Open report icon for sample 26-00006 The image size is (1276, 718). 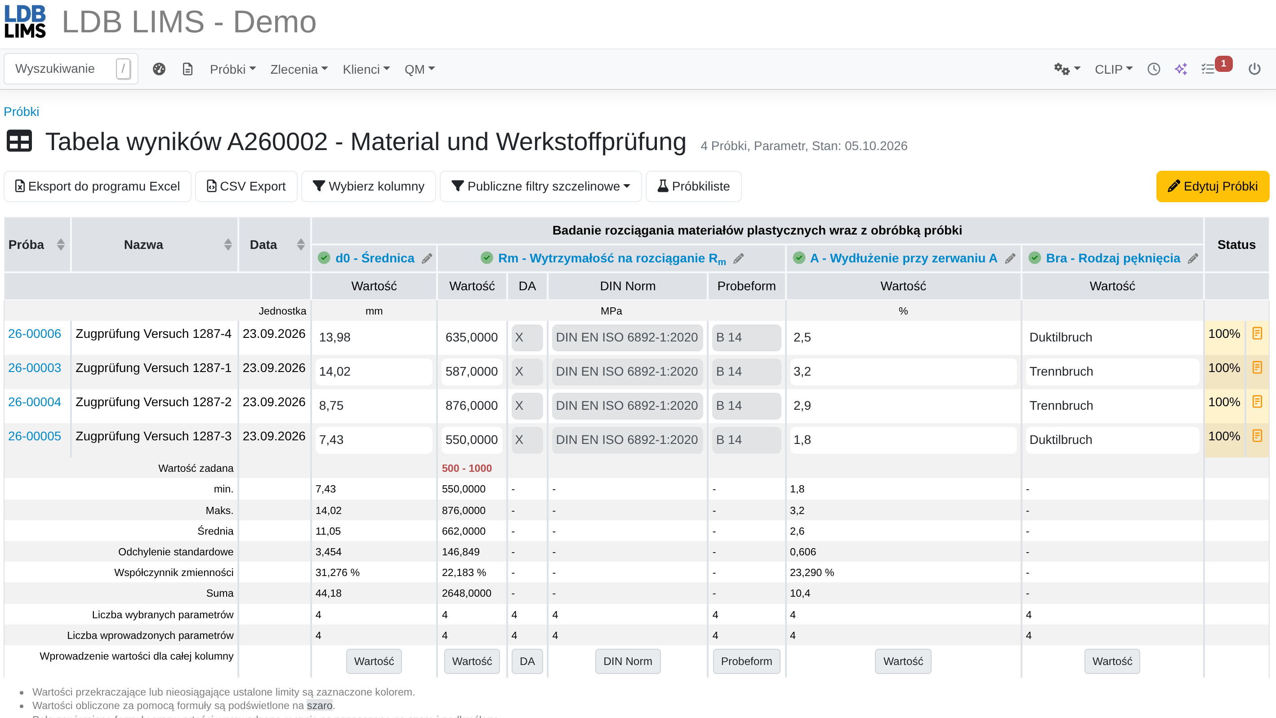(x=1257, y=333)
